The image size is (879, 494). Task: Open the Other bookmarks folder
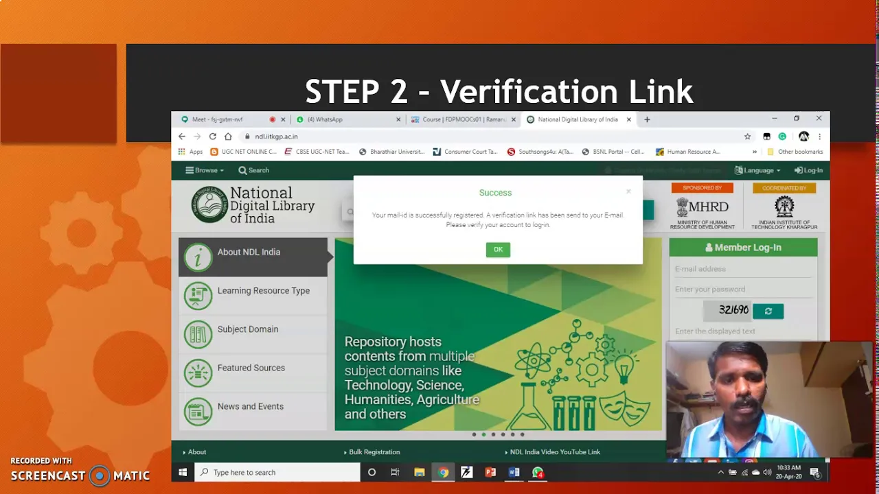point(795,152)
